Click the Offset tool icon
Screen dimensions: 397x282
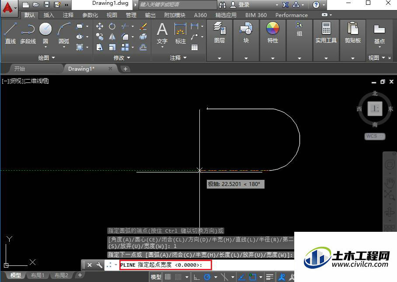tap(143, 47)
